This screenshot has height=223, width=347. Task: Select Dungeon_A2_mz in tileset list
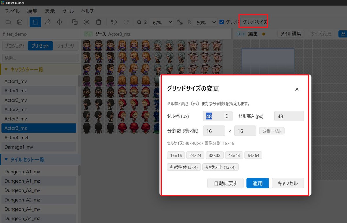tap(39, 200)
